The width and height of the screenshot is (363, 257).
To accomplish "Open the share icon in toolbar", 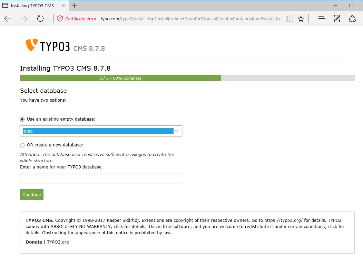I will 352,19.
